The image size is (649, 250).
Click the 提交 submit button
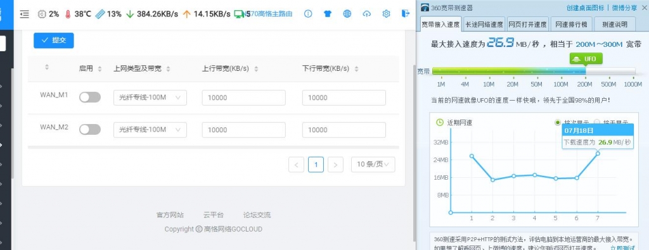[x=54, y=41]
